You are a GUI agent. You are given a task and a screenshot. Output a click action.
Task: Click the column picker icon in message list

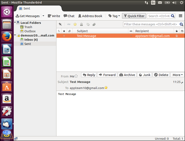coord(182,31)
